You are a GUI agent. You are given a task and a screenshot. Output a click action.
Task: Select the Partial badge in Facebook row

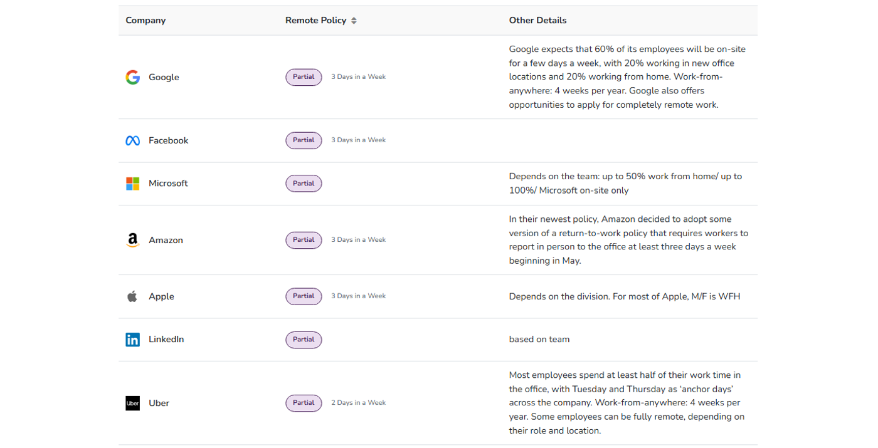(304, 140)
